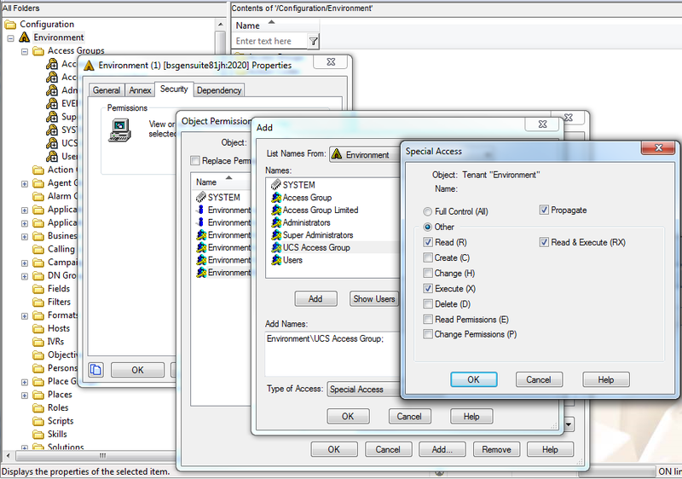Image resolution: width=682 pixels, height=479 pixels.
Task: Click the Show Users button
Action: click(373, 299)
